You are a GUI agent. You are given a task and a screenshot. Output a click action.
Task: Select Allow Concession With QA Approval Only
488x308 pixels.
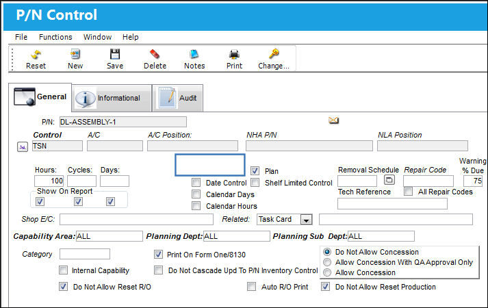coord(327,262)
